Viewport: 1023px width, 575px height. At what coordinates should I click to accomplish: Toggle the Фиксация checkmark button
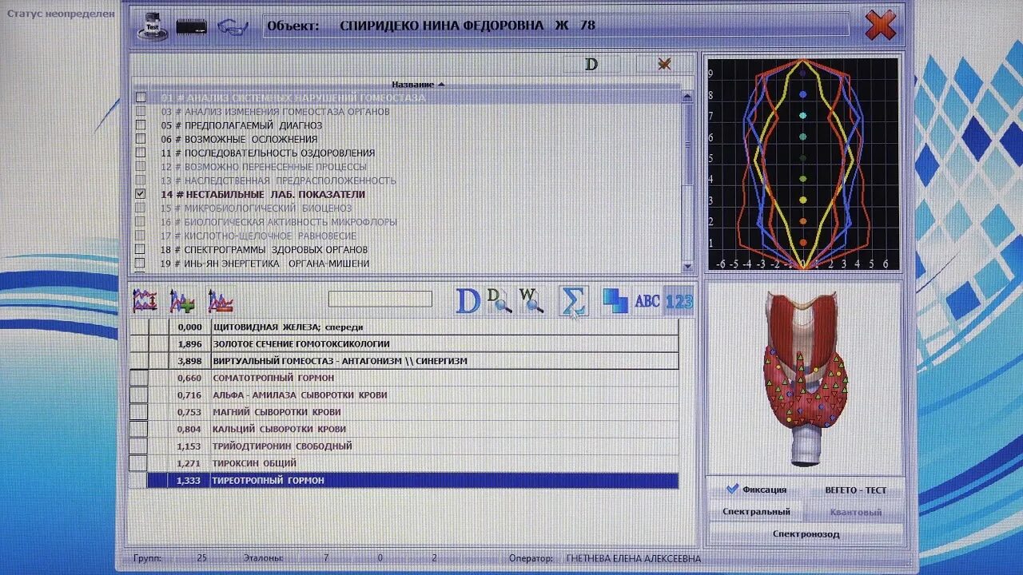coord(756,490)
